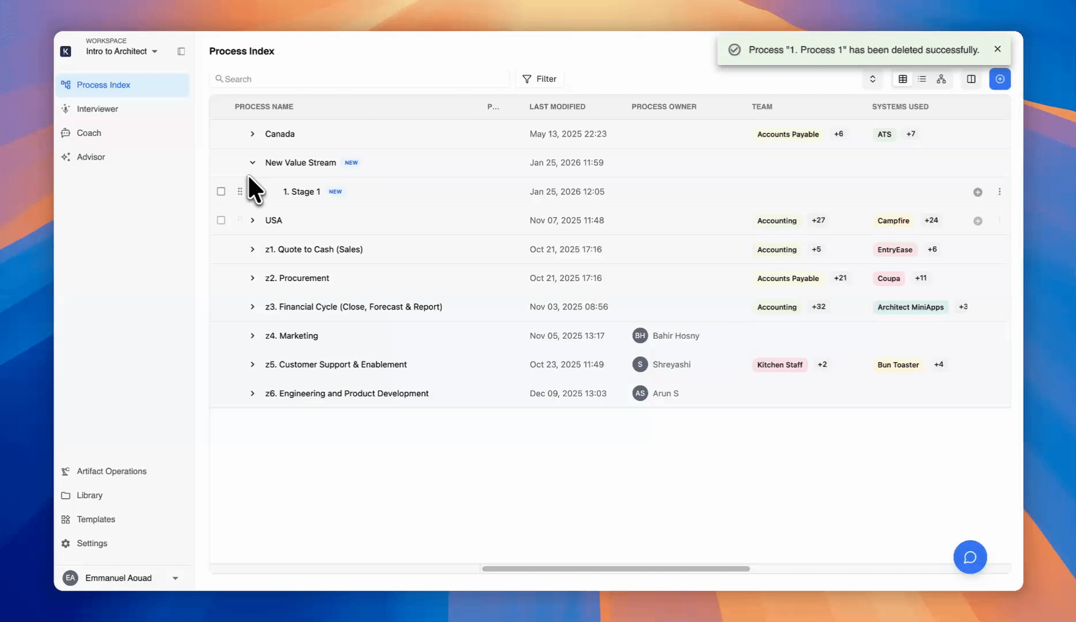
Task: Click the Accounts Payable tag in Canada row
Action: 788,134
